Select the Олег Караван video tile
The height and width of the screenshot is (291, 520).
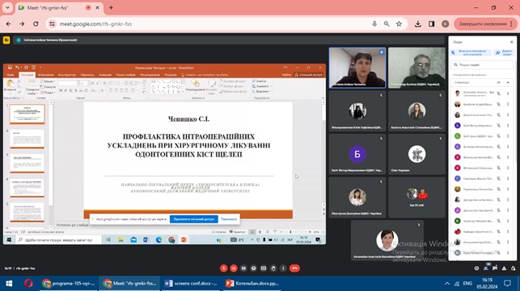coord(416,154)
